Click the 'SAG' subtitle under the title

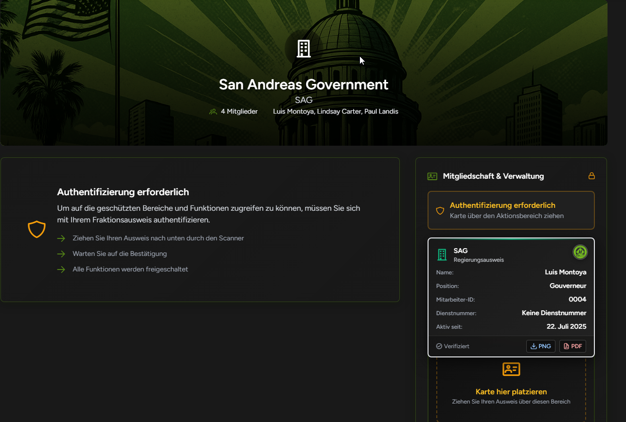tap(304, 100)
